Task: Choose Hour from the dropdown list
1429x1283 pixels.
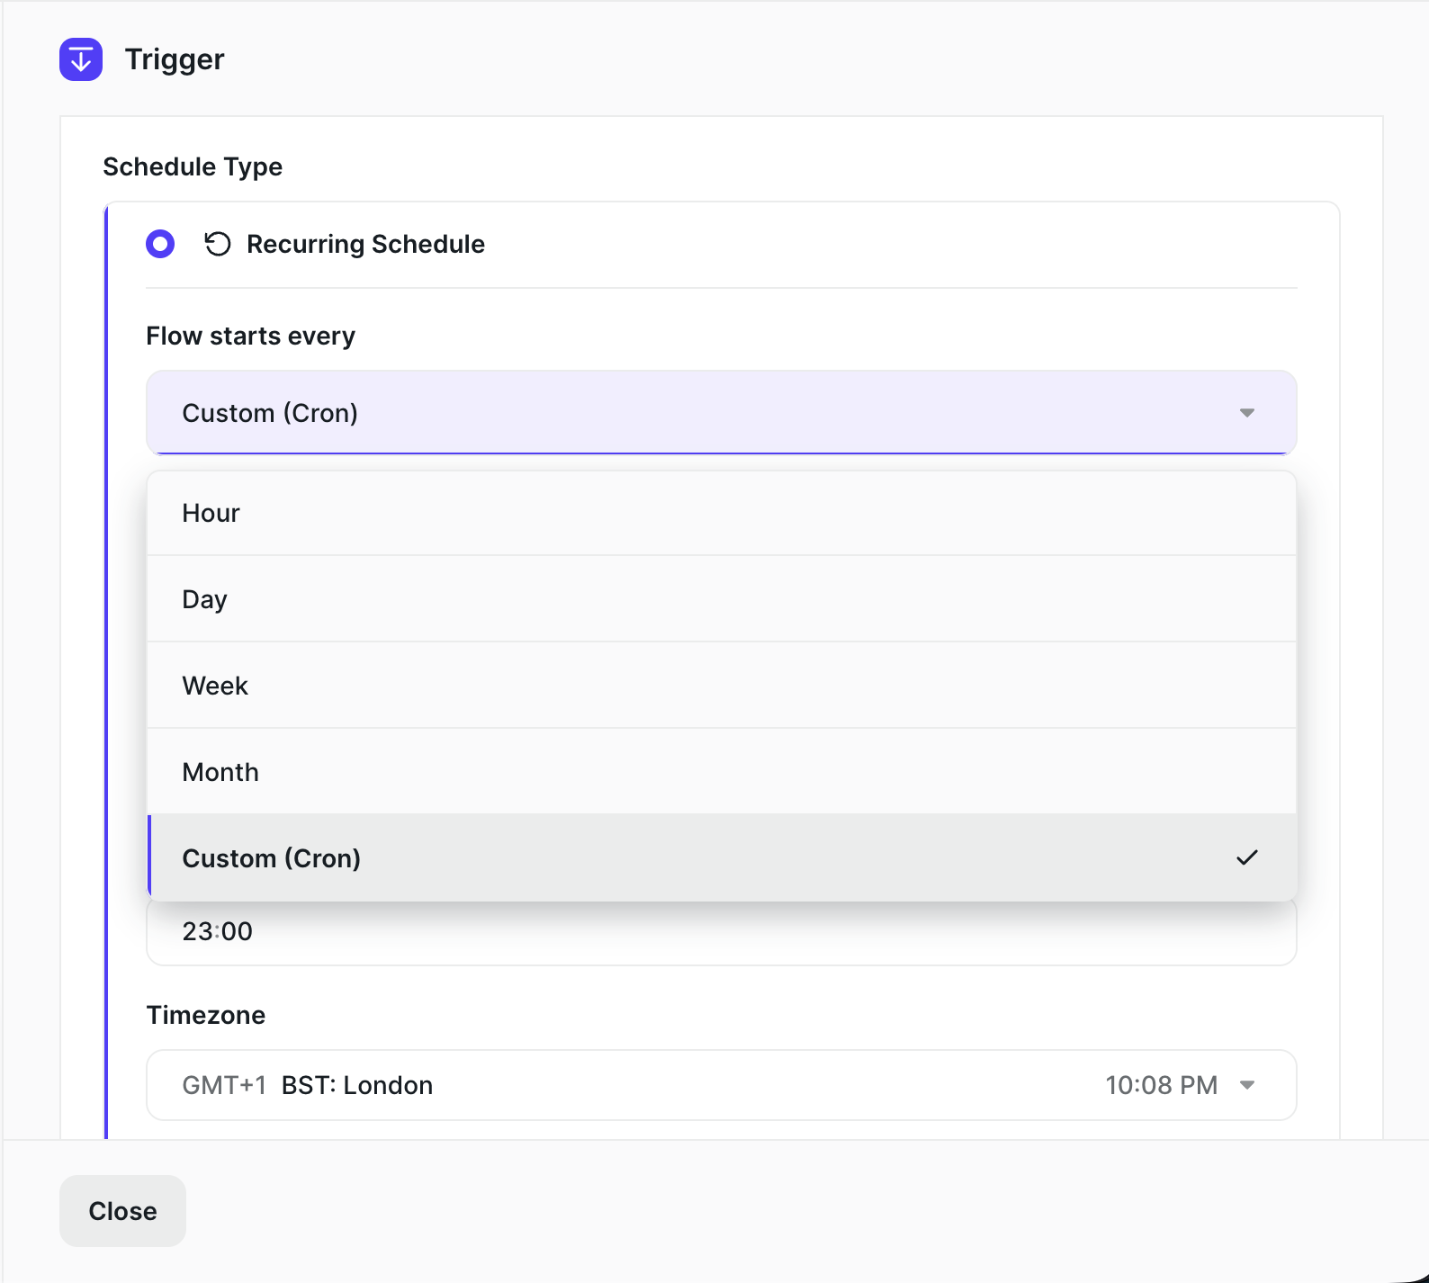Action: (x=721, y=513)
